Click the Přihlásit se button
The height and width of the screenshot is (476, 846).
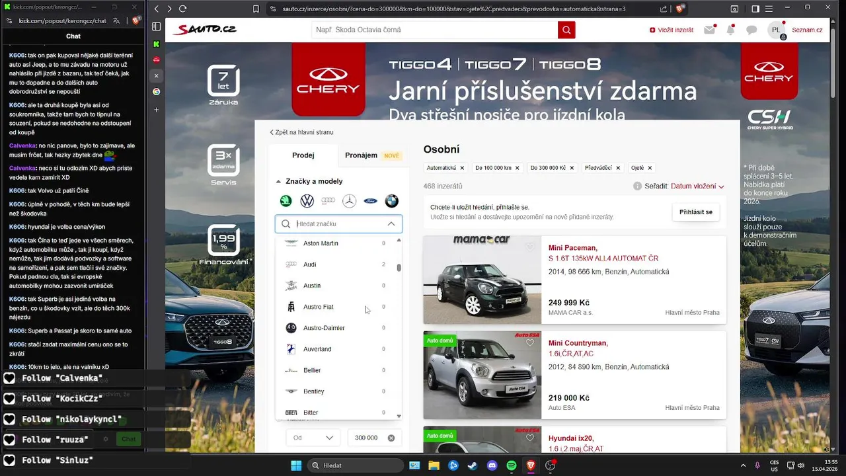click(x=695, y=212)
